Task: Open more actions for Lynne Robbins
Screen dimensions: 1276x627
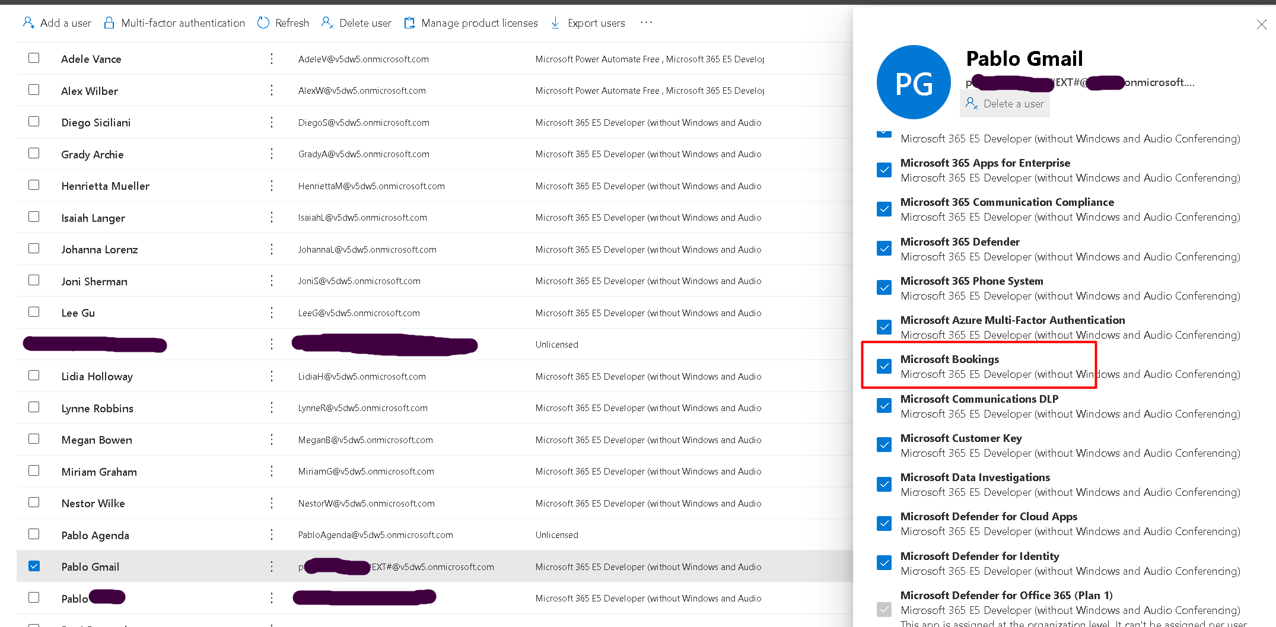Action: click(272, 408)
